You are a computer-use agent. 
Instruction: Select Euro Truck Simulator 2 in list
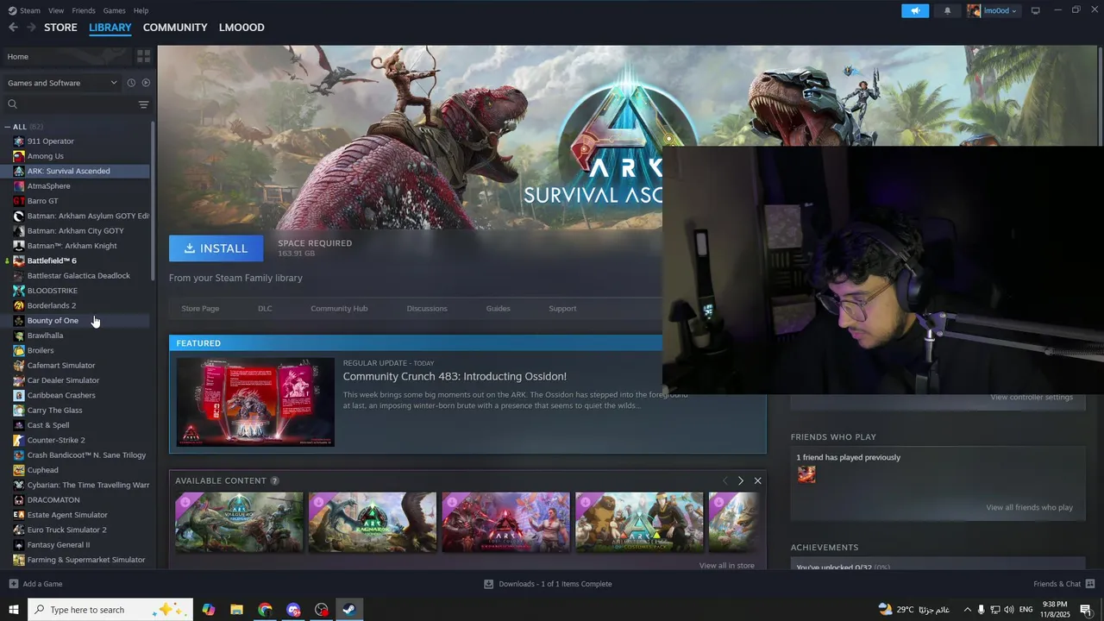[66, 530]
